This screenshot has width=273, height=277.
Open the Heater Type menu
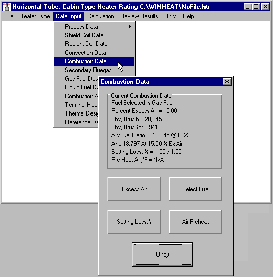click(x=35, y=16)
